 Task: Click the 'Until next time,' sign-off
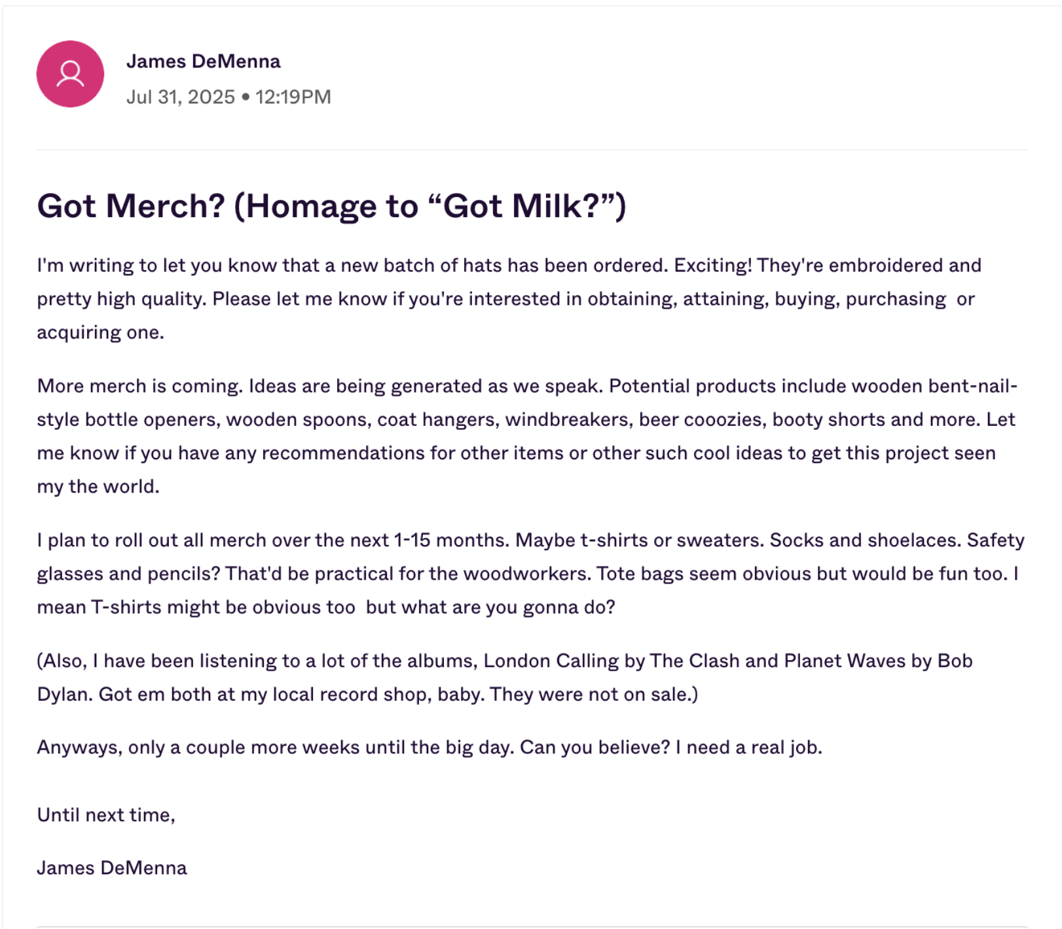click(106, 815)
